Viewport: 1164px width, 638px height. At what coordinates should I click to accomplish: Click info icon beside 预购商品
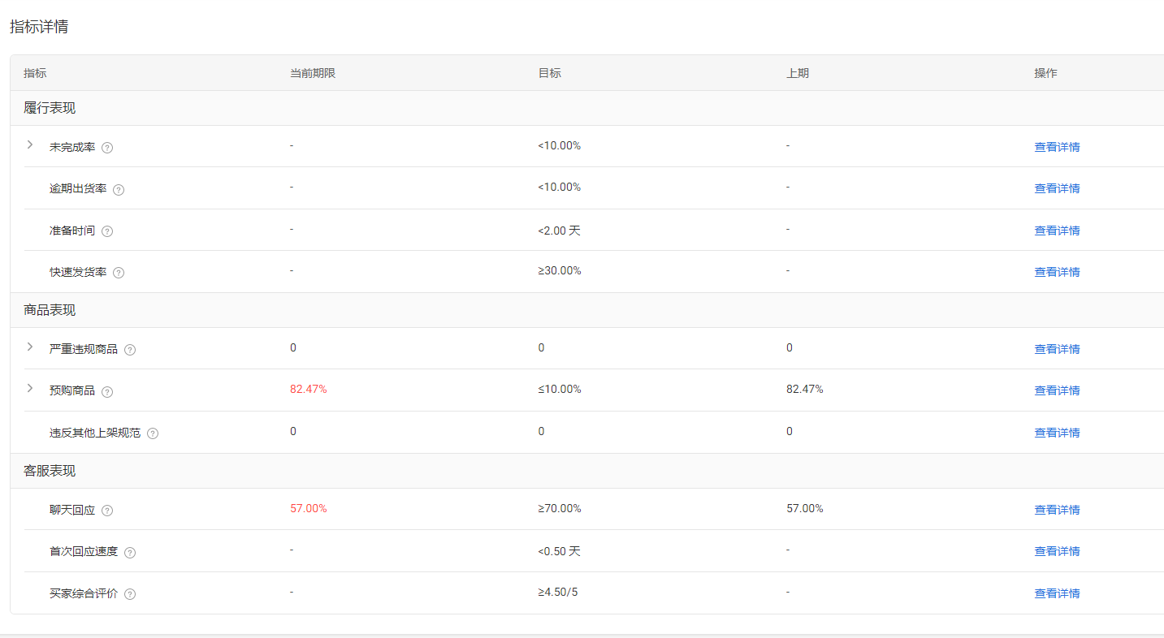(107, 391)
